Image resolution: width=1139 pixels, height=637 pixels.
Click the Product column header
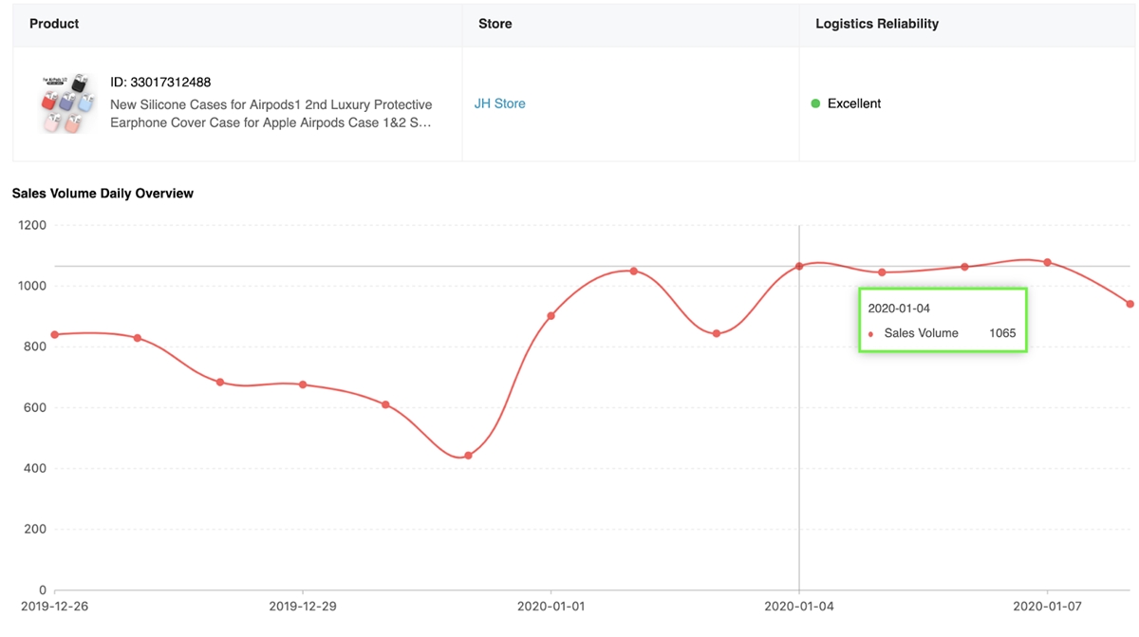click(x=54, y=24)
